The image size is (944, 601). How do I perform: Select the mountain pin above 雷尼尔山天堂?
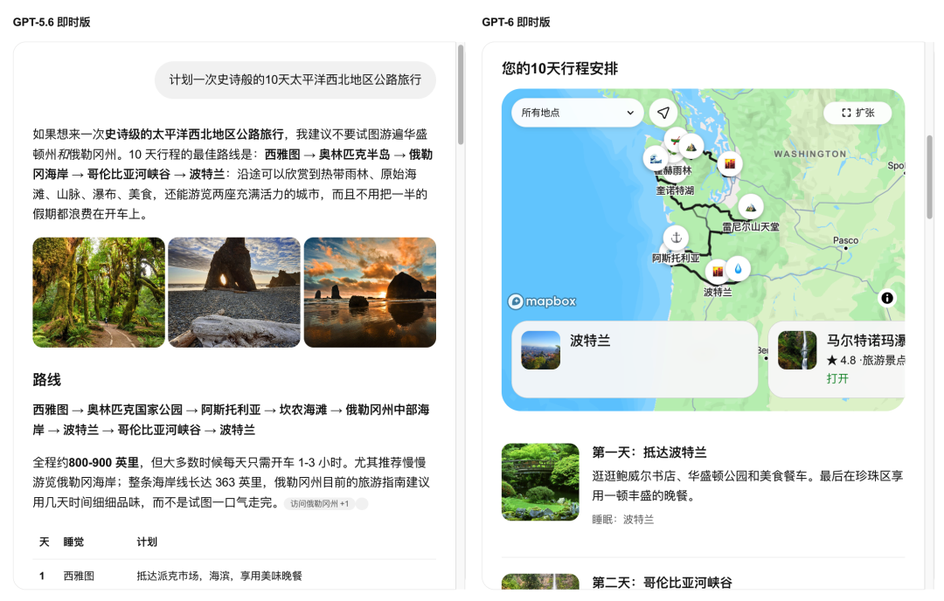tap(751, 208)
